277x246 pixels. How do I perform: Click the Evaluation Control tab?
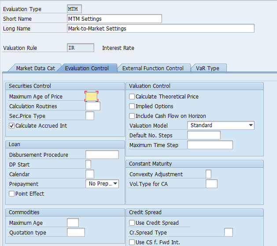(x=87, y=68)
